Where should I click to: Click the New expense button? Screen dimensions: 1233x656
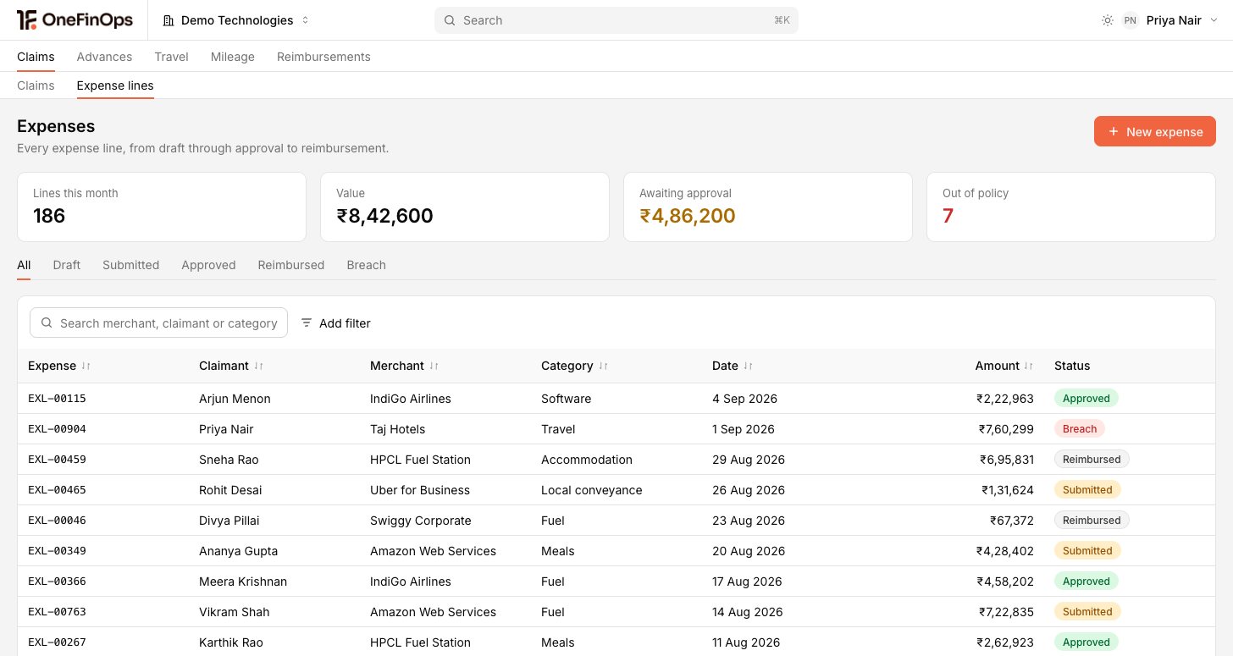click(1155, 131)
